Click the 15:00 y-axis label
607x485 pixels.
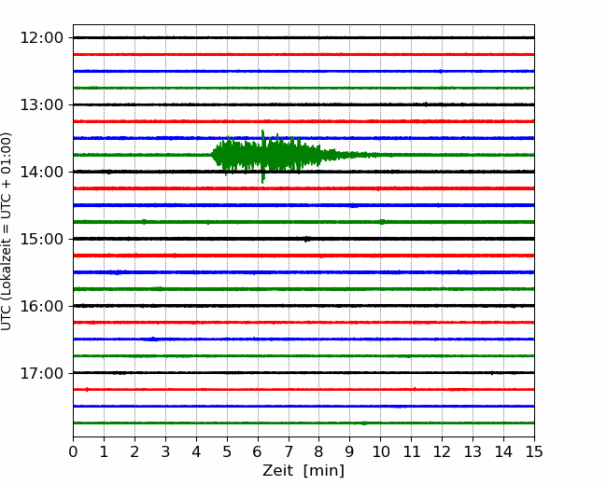42,239
